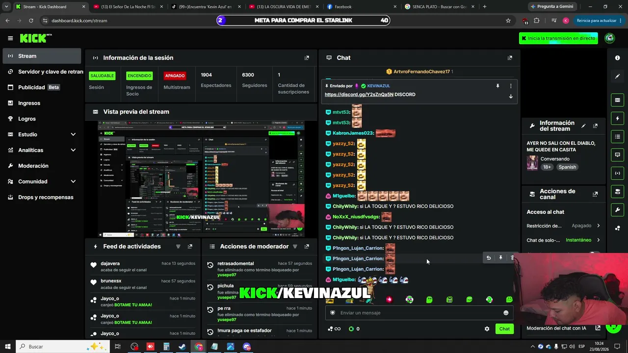Open Restricción de chat setting (Apagado)

point(563,226)
